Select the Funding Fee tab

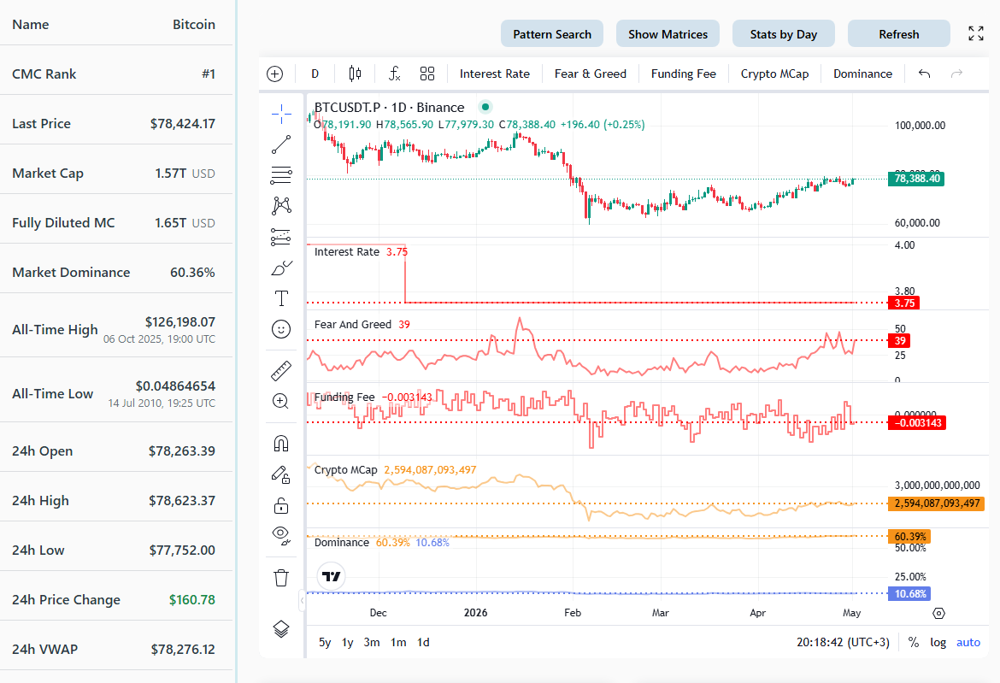(x=684, y=74)
